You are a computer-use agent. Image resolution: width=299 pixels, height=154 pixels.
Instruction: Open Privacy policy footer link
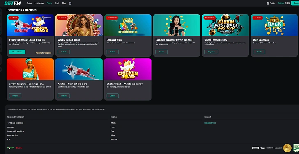[12, 136]
